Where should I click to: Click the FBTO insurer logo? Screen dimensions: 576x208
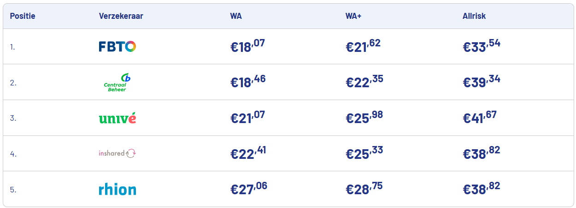(x=118, y=46)
